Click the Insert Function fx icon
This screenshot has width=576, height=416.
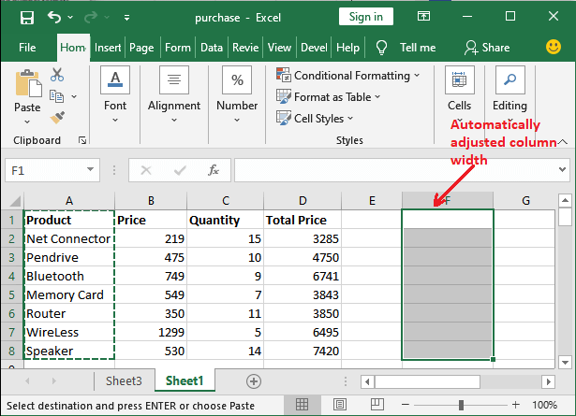[214, 170]
